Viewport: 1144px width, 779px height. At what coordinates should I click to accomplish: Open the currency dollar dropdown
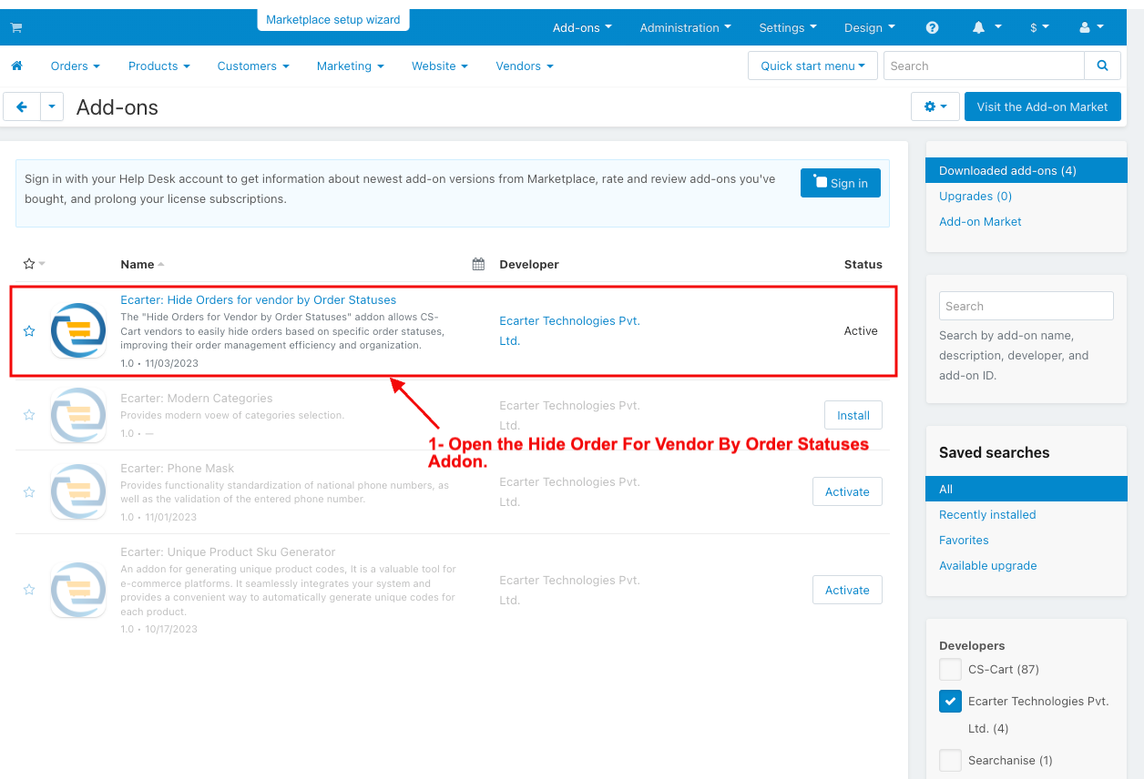point(1039,28)
